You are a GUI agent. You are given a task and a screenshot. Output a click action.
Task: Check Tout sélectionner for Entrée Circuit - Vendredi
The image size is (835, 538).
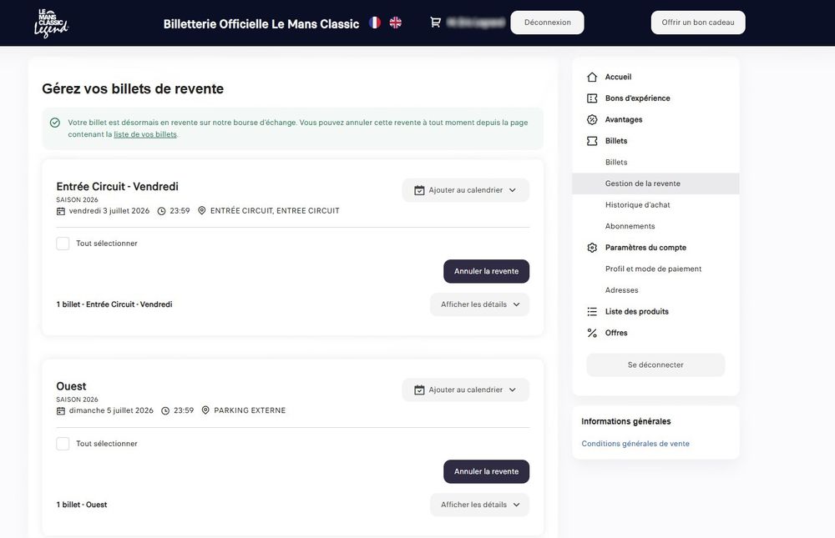click(x=63, y=244)
